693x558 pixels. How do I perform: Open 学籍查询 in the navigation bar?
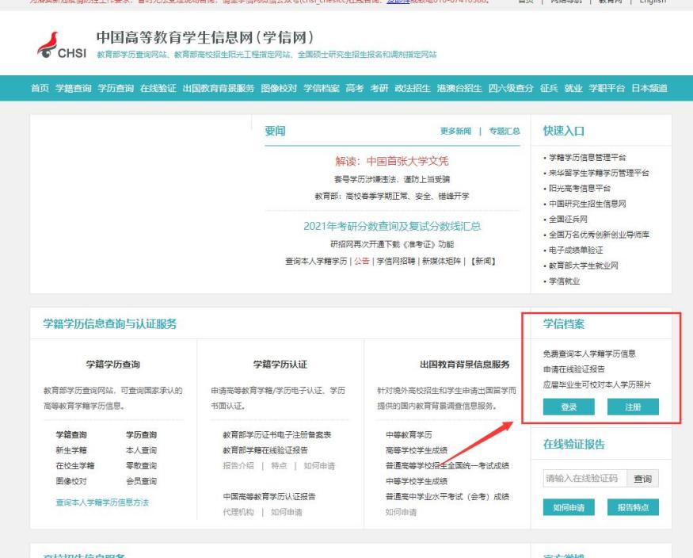tap(73, 88)
